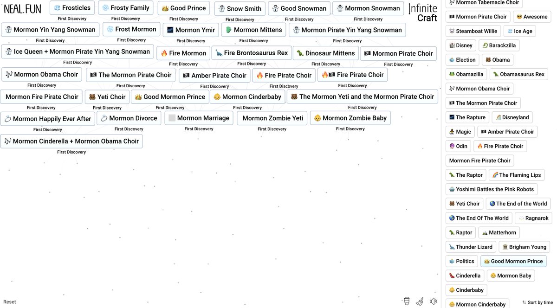Click the Mormon Ymir element
The height and width of the screenshot is (308, 557).
pos(191,30)
